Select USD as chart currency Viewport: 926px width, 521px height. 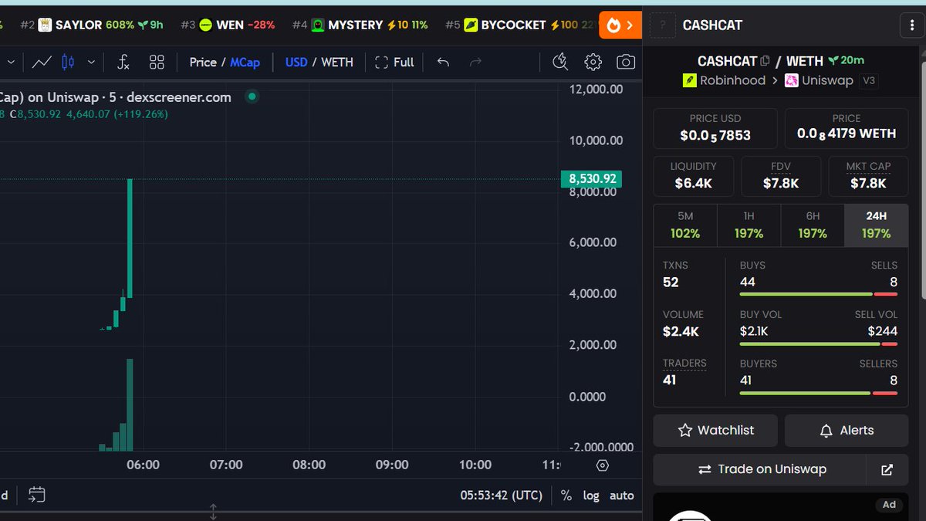296,62
